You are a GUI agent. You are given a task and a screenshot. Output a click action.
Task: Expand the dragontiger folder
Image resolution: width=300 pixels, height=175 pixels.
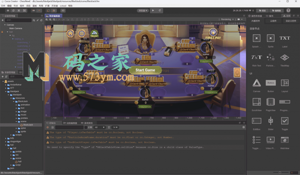point(6,142)
